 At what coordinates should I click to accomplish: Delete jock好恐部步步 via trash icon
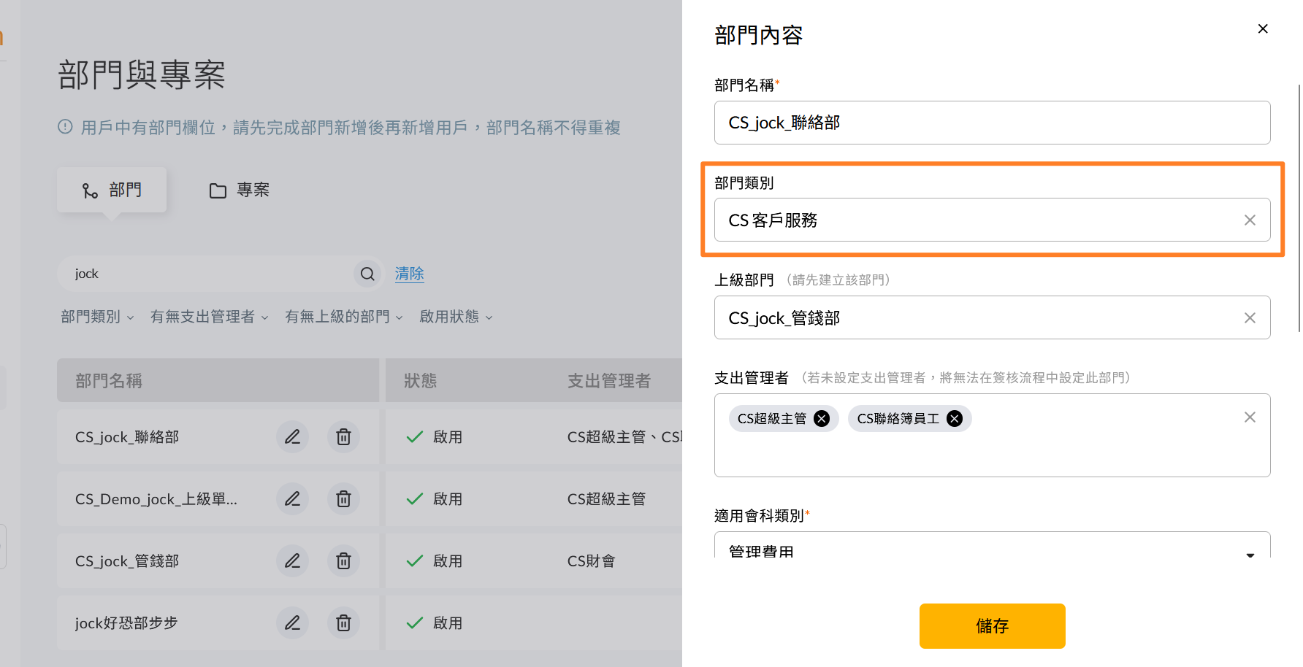[x=343, y=623]
